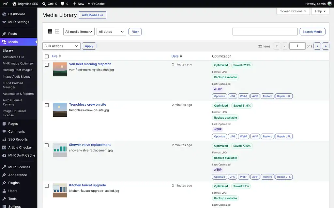Image resolution: width=334 pixels, height=208 pixels.
Task: Open Image Audit & Logs submenu item
Action: tap(16, 77)
